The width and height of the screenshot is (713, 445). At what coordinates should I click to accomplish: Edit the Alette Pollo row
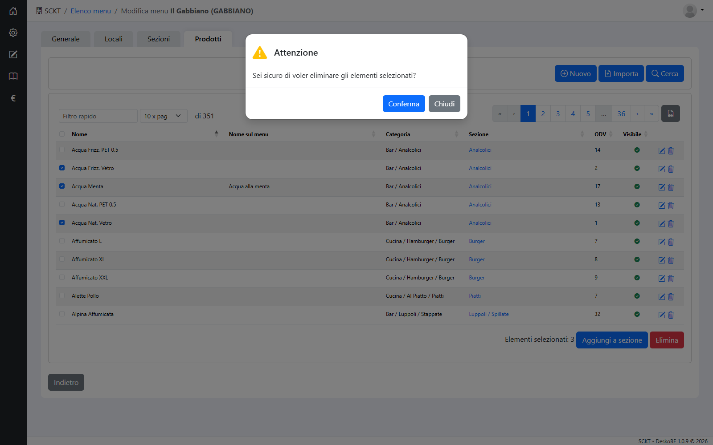click(x=662, y=297)
